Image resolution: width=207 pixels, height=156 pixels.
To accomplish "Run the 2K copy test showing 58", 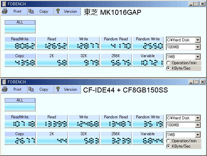I will (52, 60).
